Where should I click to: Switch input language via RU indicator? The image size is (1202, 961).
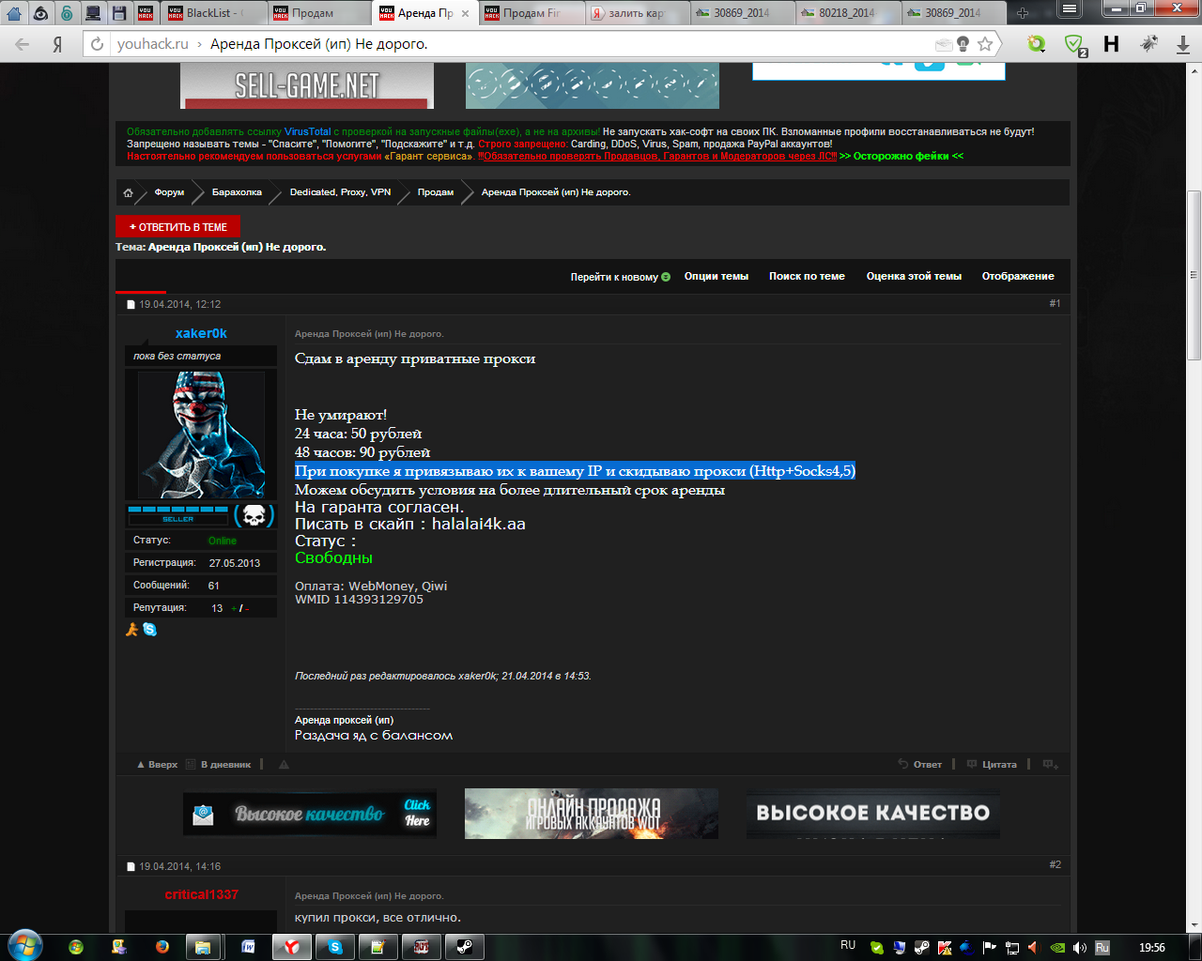point(848,945)
